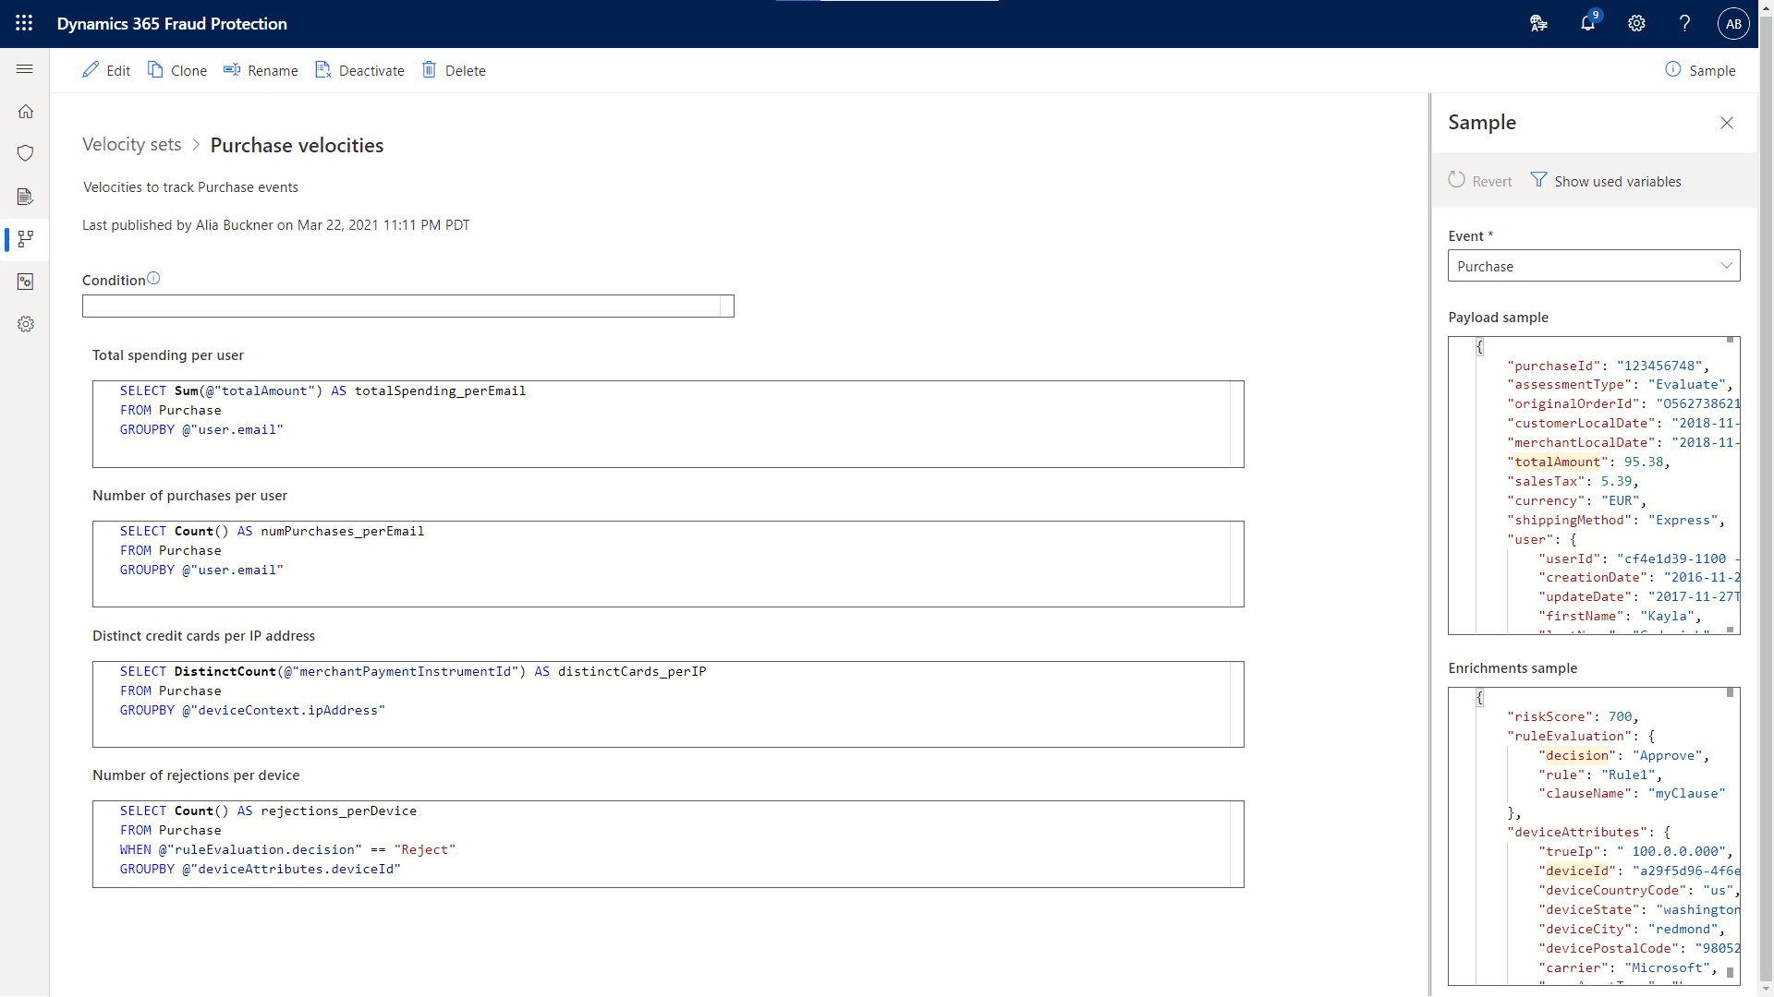Delete the velocity set
This screenshot has width=1774, height=997.
coord(454,70)
